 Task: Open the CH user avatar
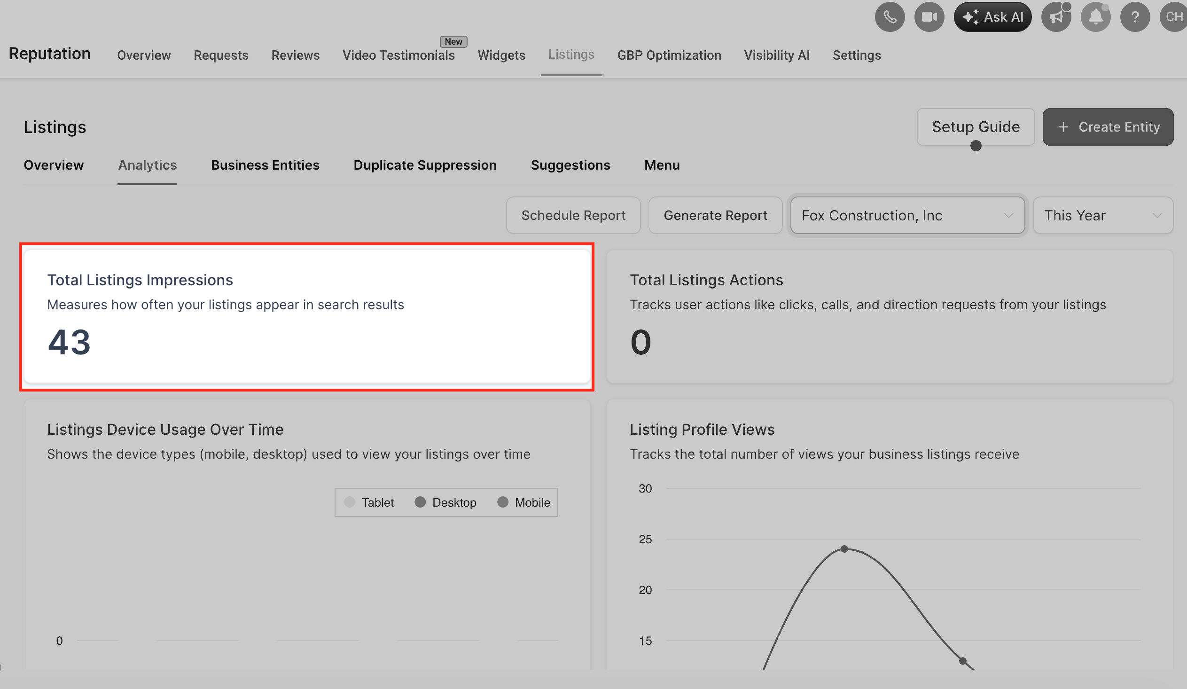(x=1173, y=17)
